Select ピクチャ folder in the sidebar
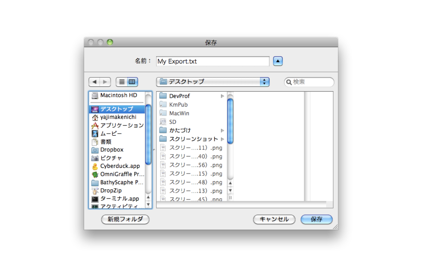Image resolution: width=422 pixels, height=264 pixels. click(111, 158)
